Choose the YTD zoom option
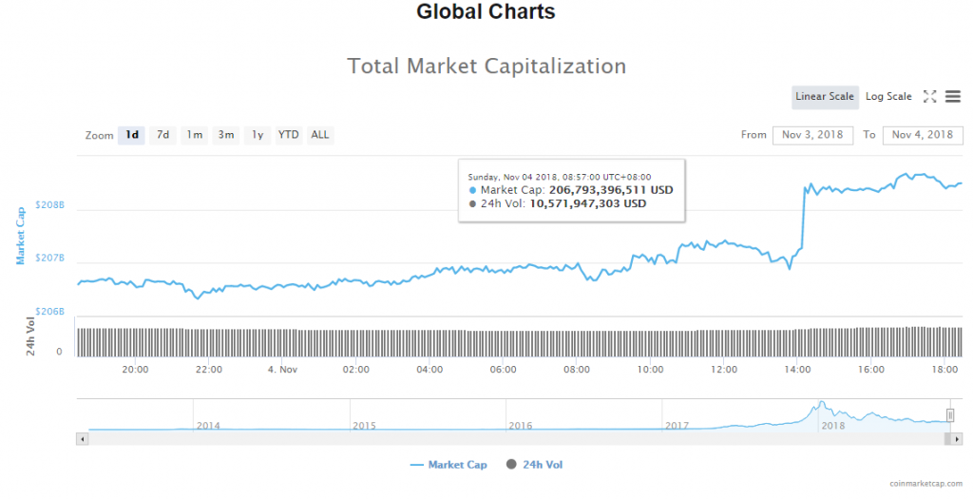973x499 pixels. tap(288, 135)
